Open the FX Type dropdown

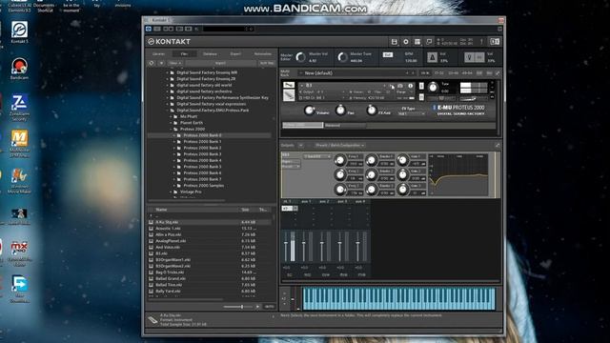click(411, 114)
